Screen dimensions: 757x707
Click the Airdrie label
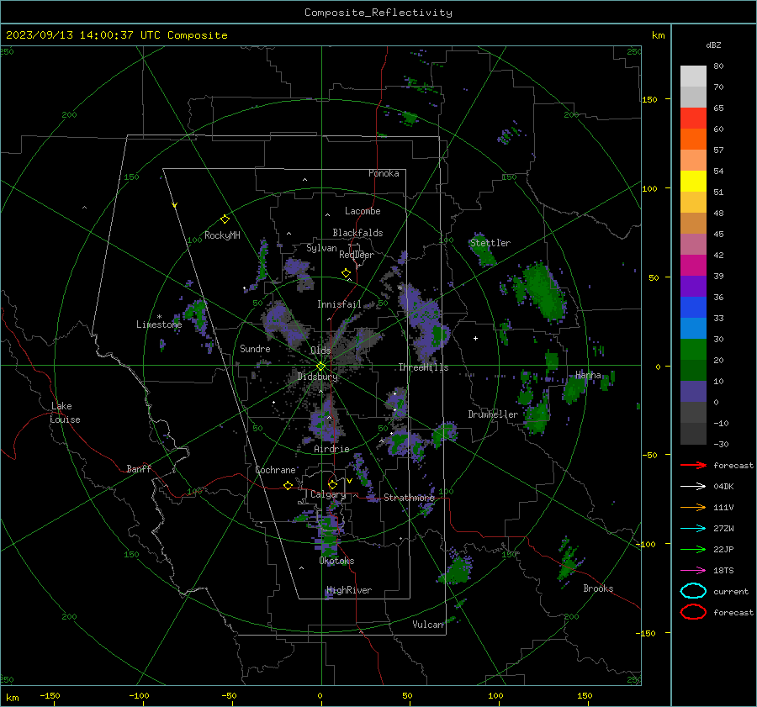(331, 449)
